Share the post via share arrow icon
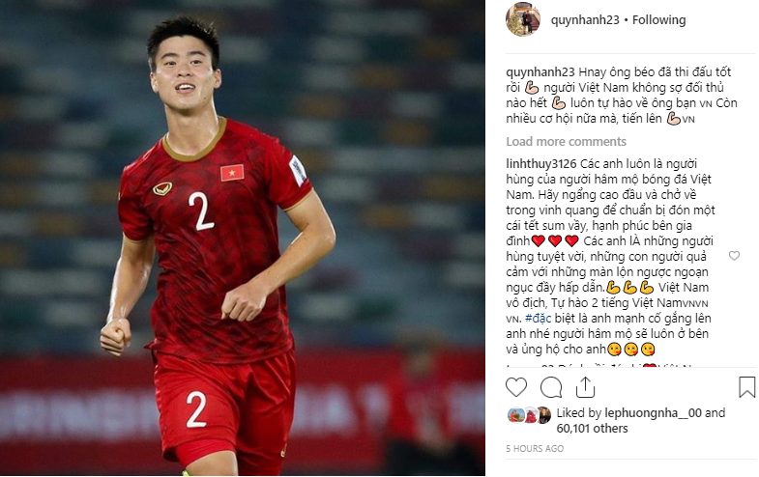 point(585,387)
